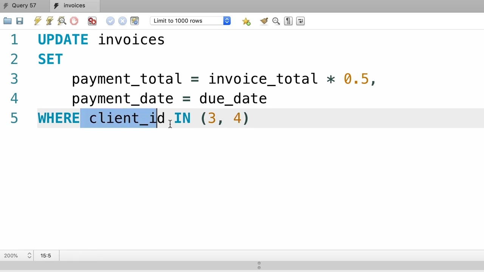Click line number 5 in the gutter

coord(14,118)
